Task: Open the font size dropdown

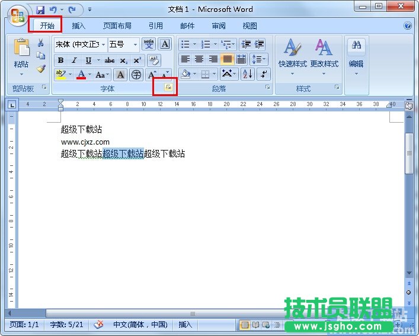Action: click(135, 44)
